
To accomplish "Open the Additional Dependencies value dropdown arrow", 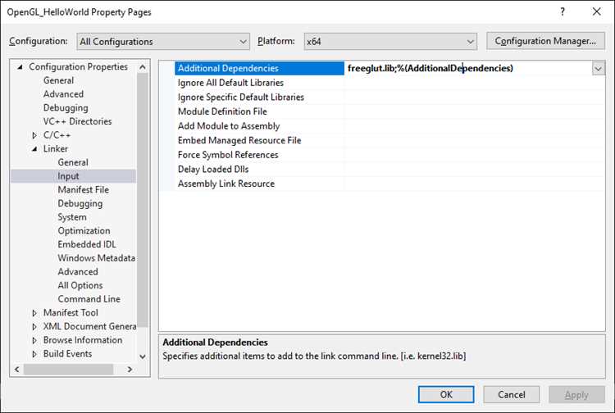I will pos(598,69).
